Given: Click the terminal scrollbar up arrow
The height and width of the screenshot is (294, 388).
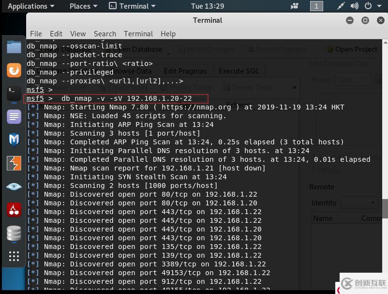Looking at the screenshot, I should point(385,42).
